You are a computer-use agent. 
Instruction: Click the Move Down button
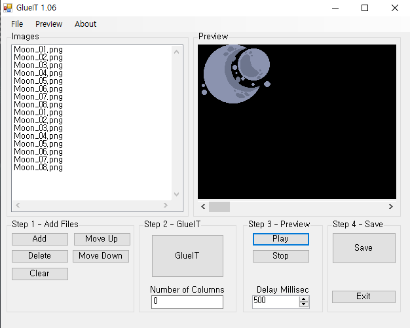click(101, 256)
